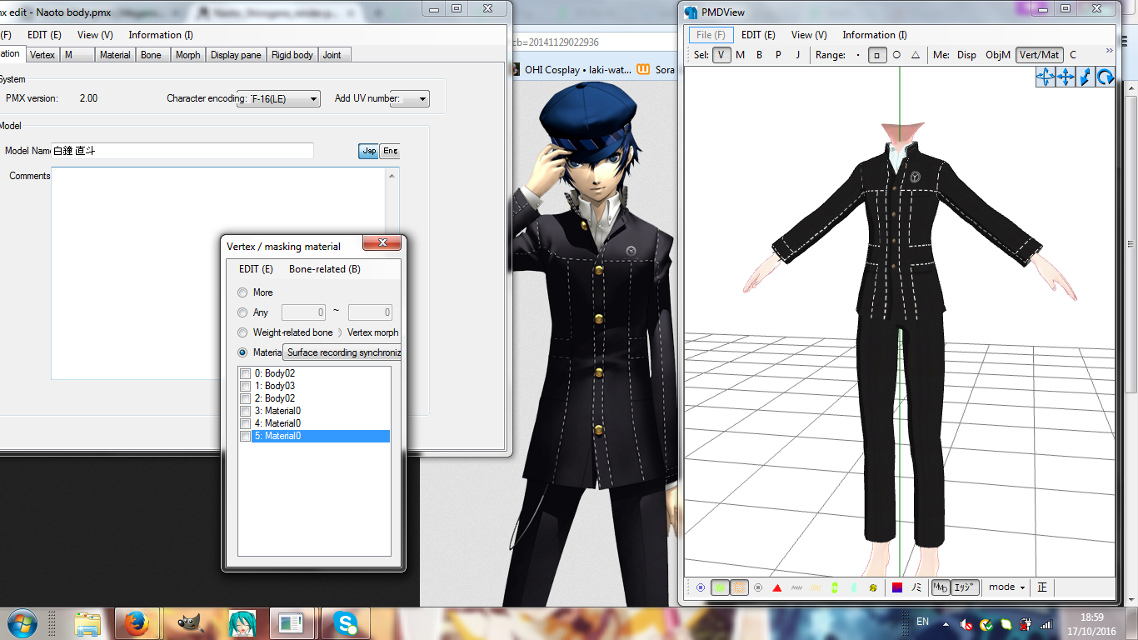
Task: Open the Character encoding dropdown
Action: click(x=279, y=98)
